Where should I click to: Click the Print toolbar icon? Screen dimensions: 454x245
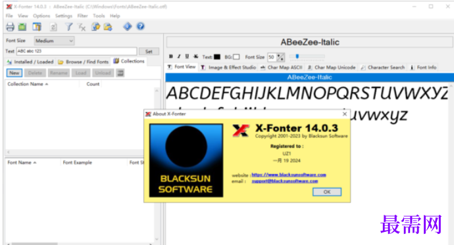click(10, 27)
